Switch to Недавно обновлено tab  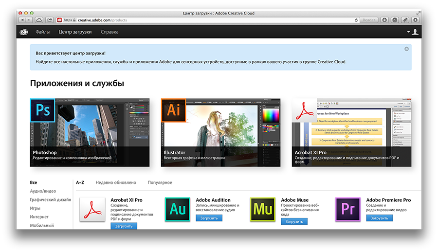(x=116, y=182)
